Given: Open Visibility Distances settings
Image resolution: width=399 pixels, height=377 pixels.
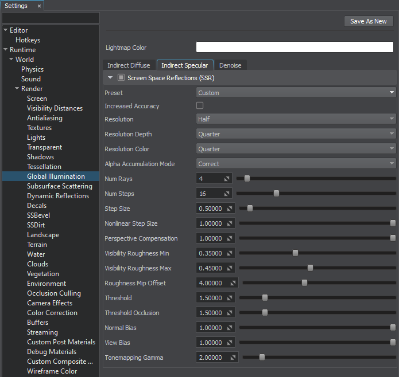Looking at the screenshot, I should (x=55, y=108).
